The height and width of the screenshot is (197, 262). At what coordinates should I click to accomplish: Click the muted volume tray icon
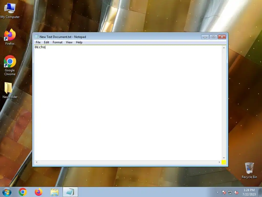pos(236,192)
